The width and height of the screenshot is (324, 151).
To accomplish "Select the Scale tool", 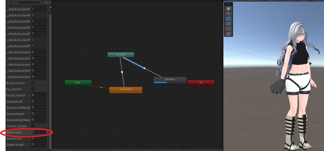I will click(228, 24).
